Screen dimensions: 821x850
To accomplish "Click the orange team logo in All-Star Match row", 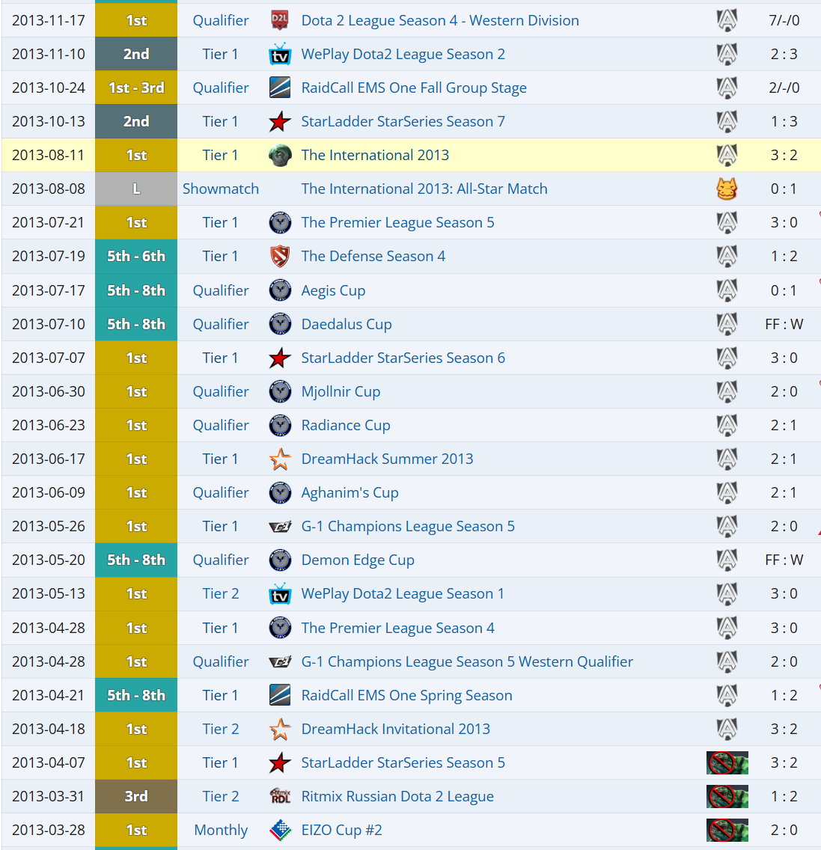I will click(727, 189).
